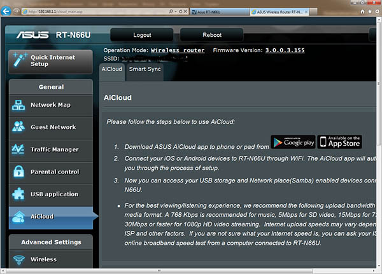The image size is (382, 274).
Task: Click the vertical scrollbar up arrow
Action: 379,20
